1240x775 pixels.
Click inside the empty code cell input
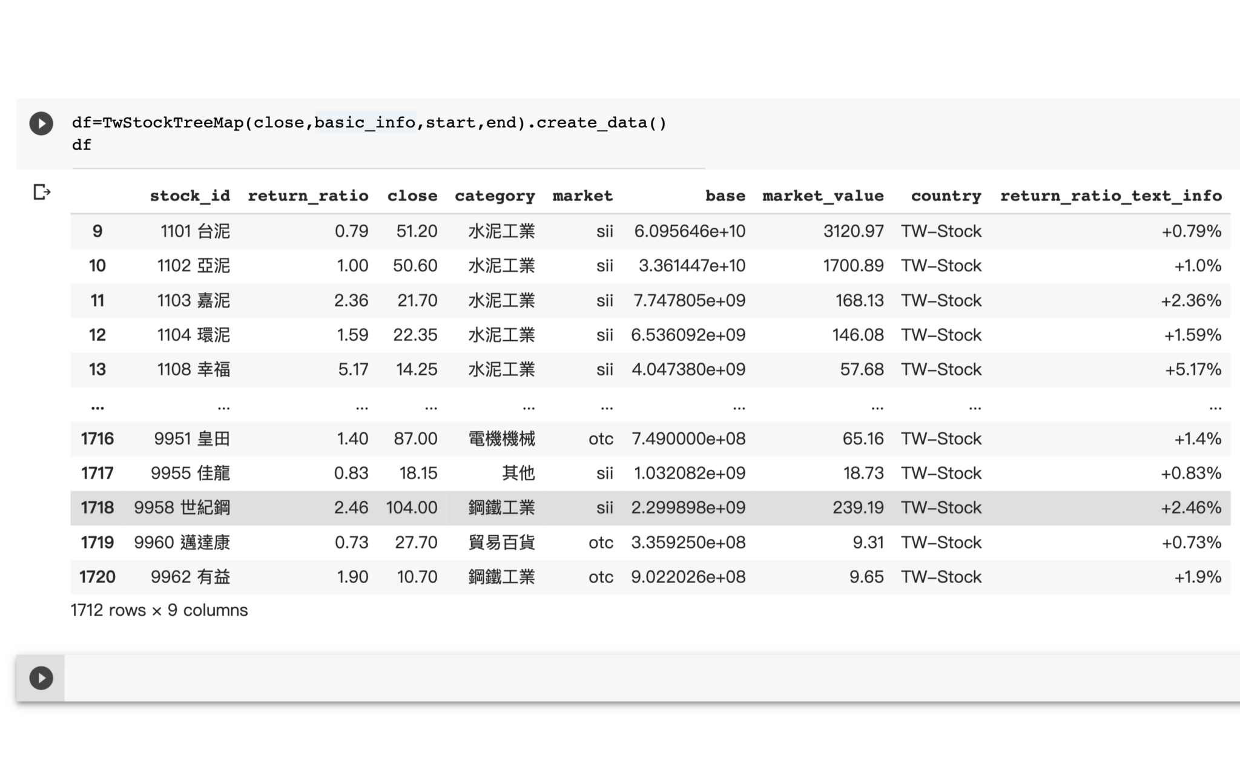coord(605,678)
